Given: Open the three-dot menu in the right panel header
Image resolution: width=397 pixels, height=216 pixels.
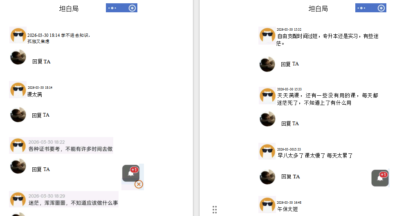Looking at the screenshot, I should pyautogui.click(x=362, y=8).
